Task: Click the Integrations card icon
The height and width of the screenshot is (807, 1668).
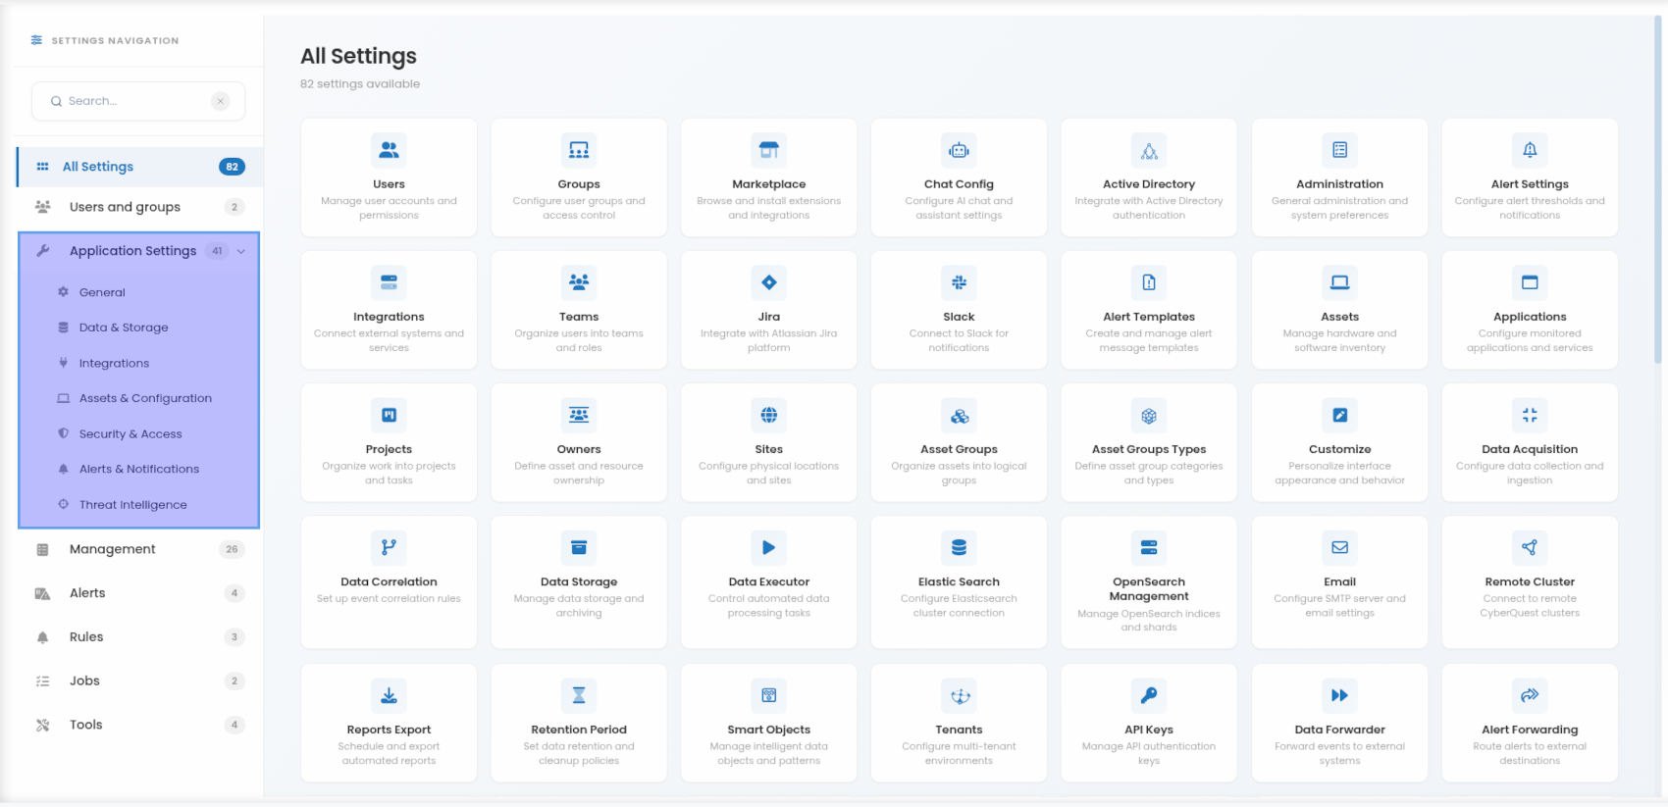Action: (389, 282)
